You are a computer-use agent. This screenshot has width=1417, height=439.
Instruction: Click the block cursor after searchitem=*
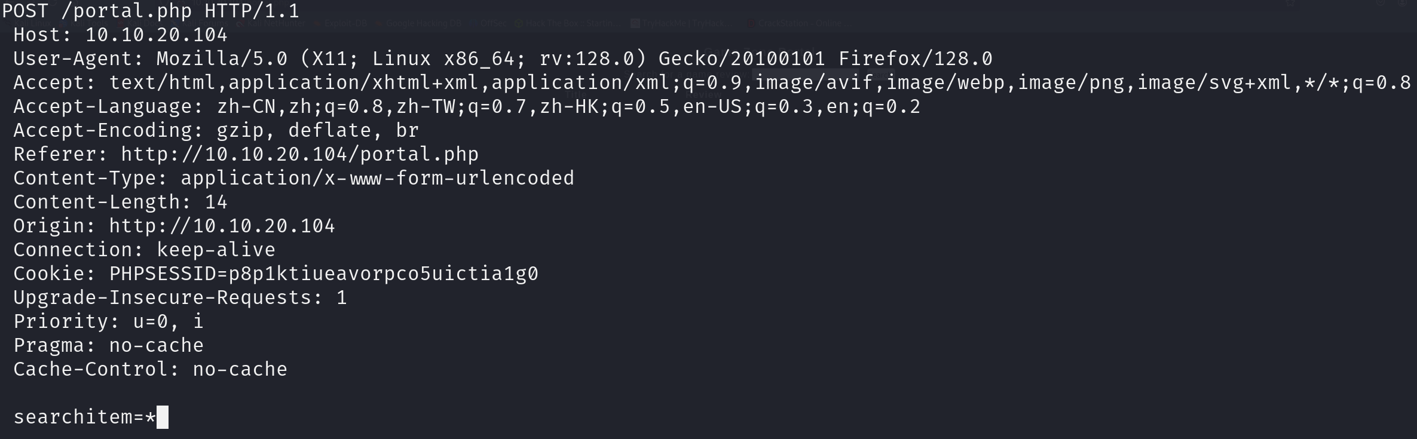coord(162,417)
